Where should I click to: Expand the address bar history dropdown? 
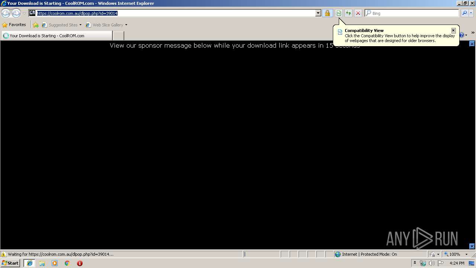coord(318,13)
